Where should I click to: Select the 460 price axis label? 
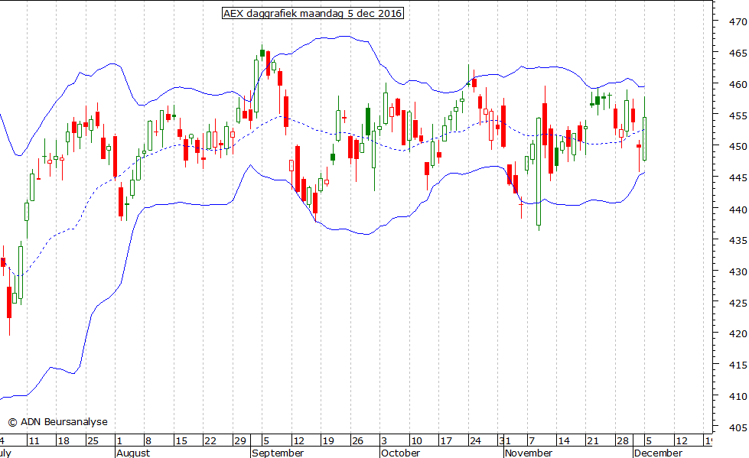(738, 85)
